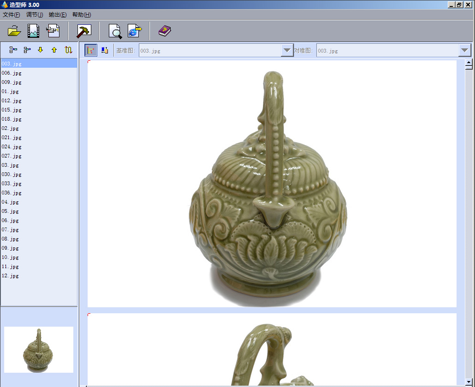
Task: Select 04.jpg in the file list
Action: [x=39, y=202]
